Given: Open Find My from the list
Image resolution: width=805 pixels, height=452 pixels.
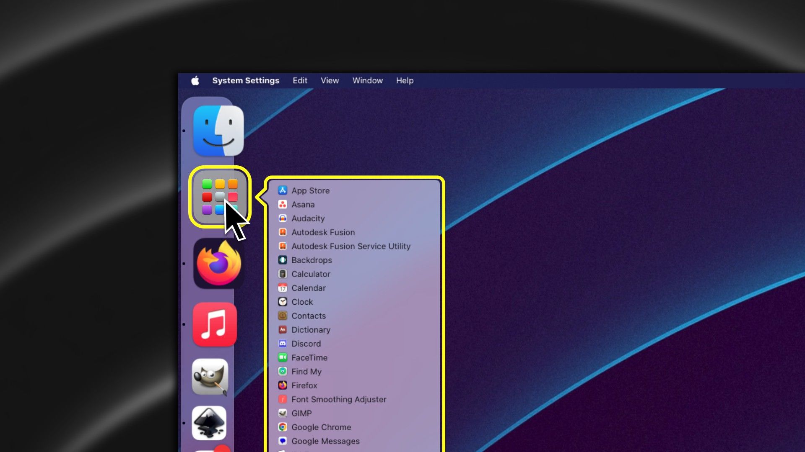Looking at the screenshot, I should pyautogui.click(x=307, y=371).
